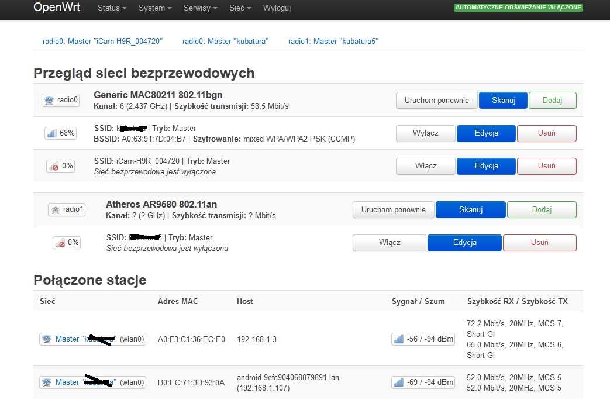This screenshot has height=407, width=610.
Task: Expand the System dropdown menu
Action: pos(155,8)
